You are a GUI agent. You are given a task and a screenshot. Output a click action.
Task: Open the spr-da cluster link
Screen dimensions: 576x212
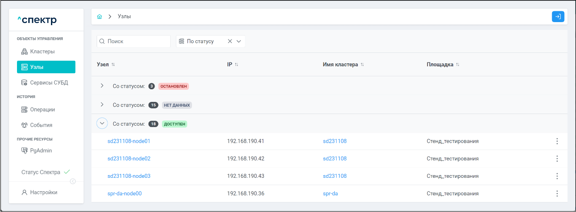pyautogui.click(x=330, y=193)
